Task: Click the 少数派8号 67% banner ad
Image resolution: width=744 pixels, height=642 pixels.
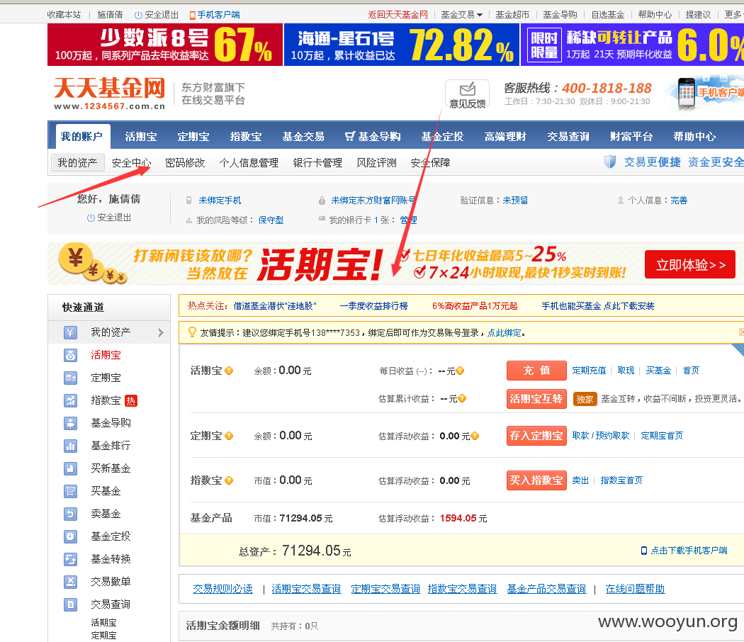Action: tap(165, 45)
